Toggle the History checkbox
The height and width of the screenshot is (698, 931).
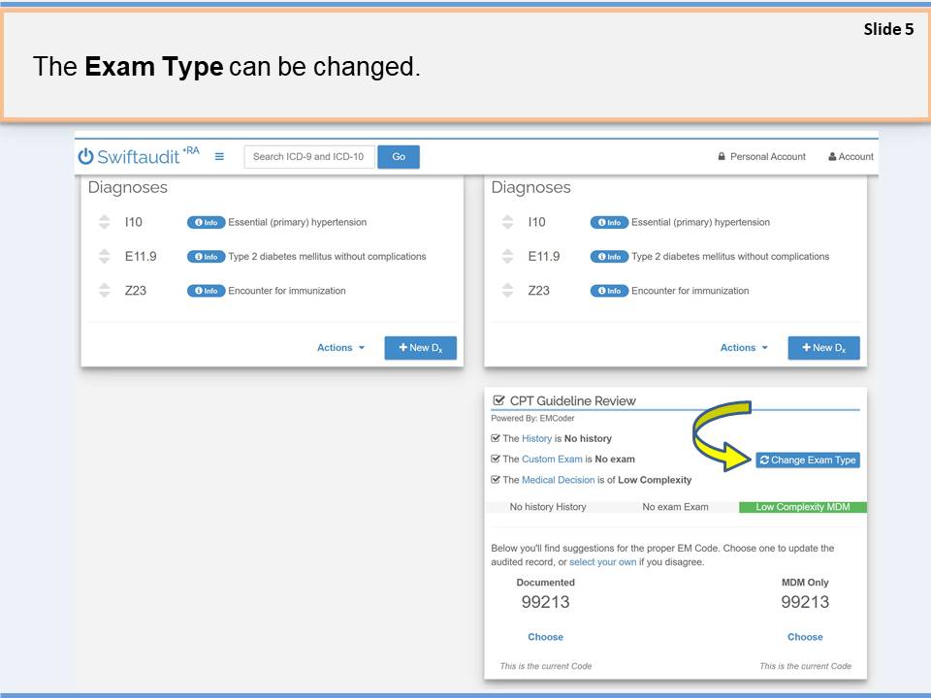496,438
